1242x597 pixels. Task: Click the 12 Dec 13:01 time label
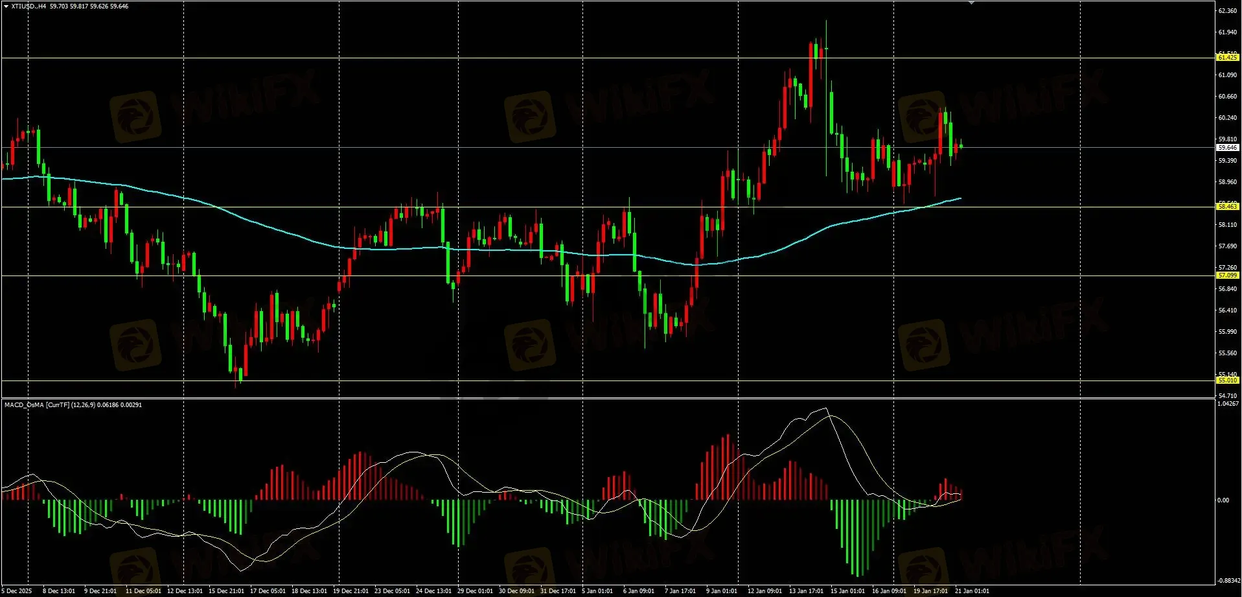pos(185,591)
